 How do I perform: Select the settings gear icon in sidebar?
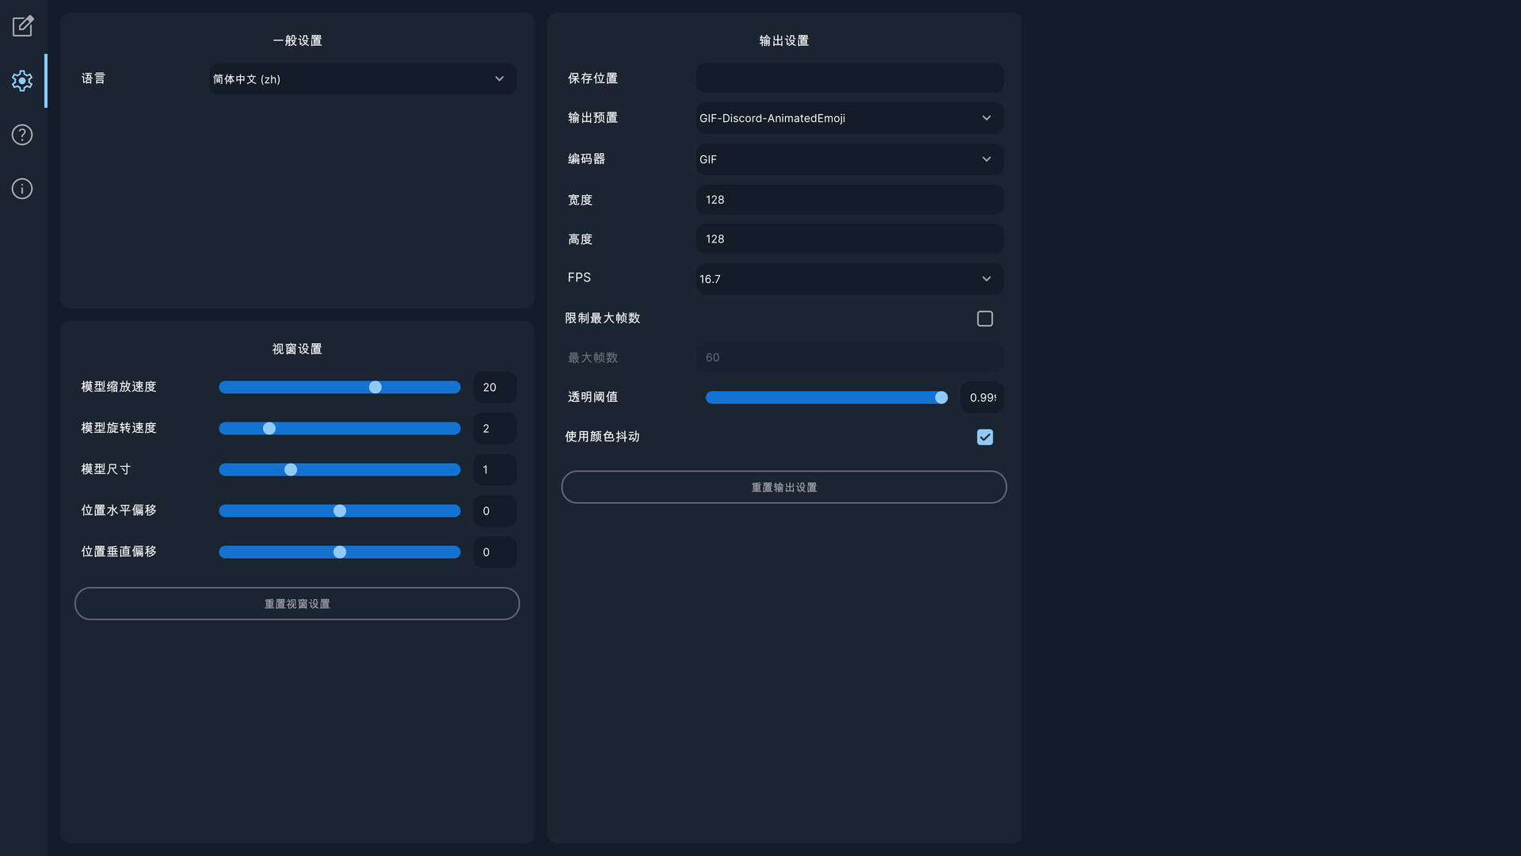22,80
